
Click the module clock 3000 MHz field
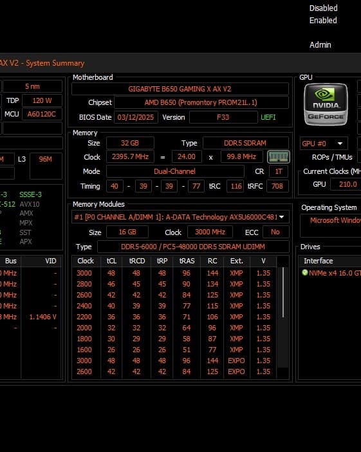pyautogui.click(x=210, y=232)
